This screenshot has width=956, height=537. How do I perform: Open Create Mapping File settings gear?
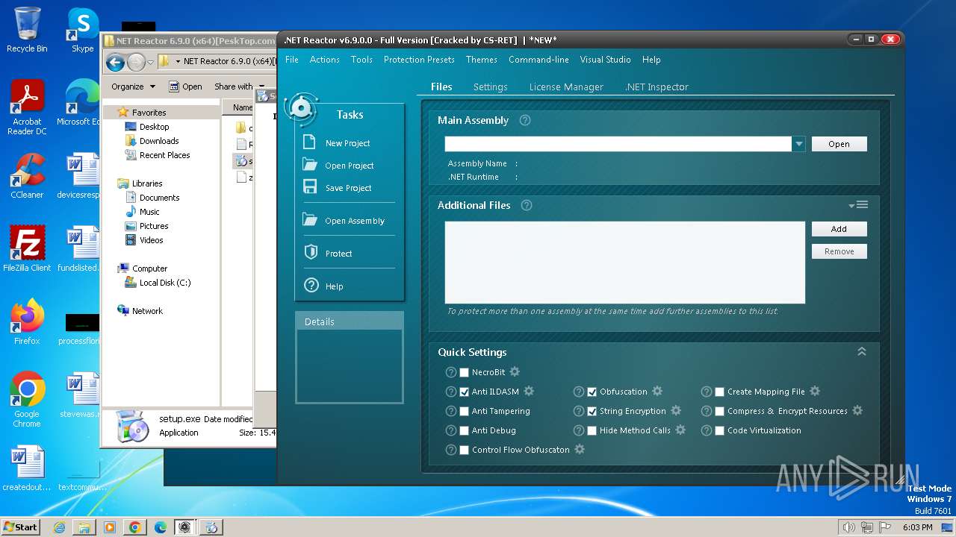pos(815,391)
